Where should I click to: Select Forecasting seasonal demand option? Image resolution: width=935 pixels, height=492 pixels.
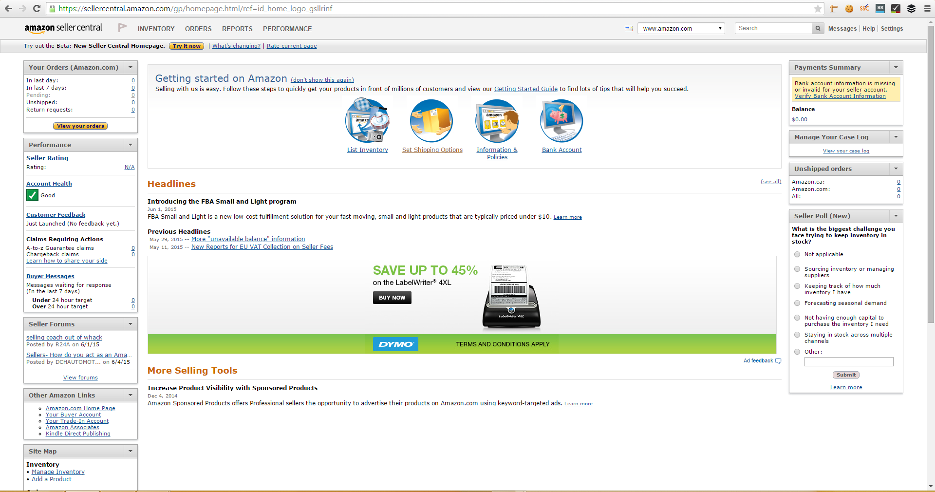pos(797,303)
